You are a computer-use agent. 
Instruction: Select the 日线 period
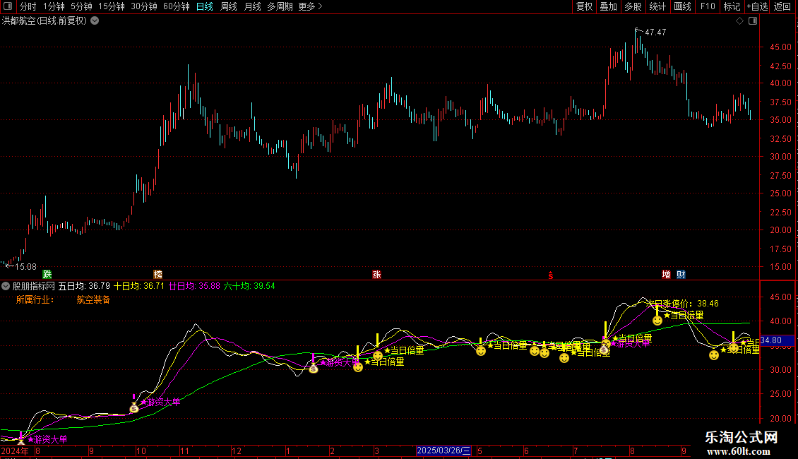coord(205,6)
